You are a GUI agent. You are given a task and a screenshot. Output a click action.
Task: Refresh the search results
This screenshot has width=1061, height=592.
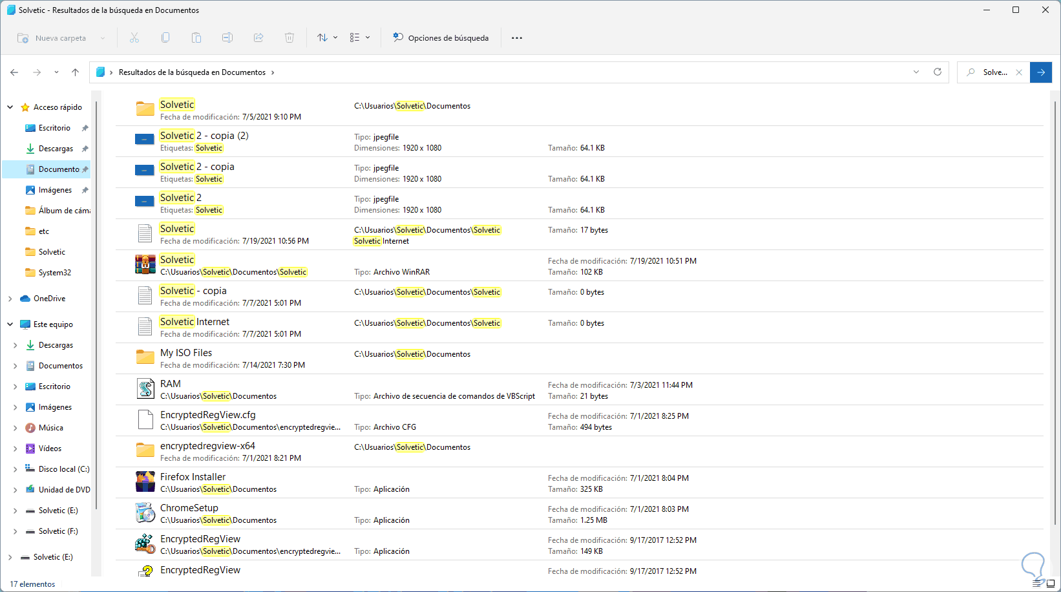pyautogui.click(x=938, y=72)
